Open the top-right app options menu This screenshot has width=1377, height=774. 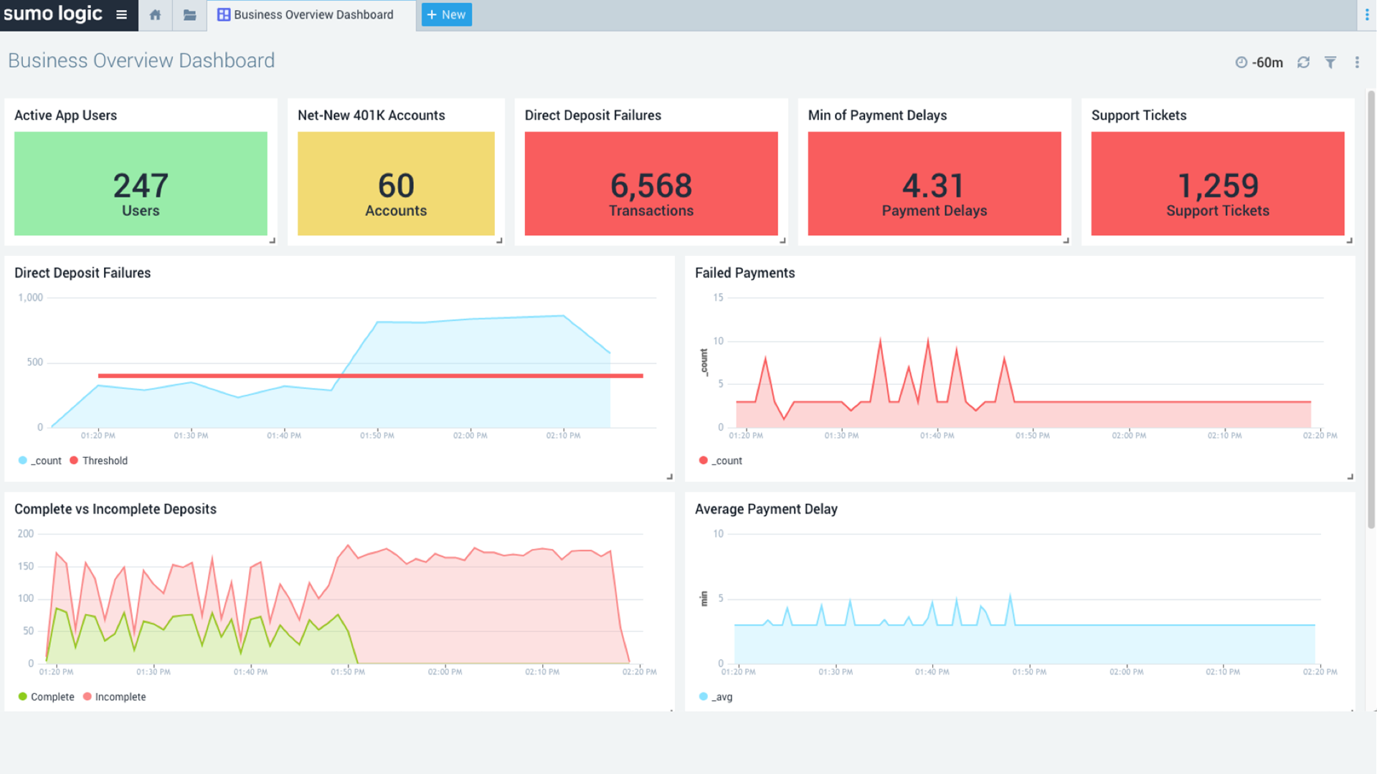[1367, 14]
